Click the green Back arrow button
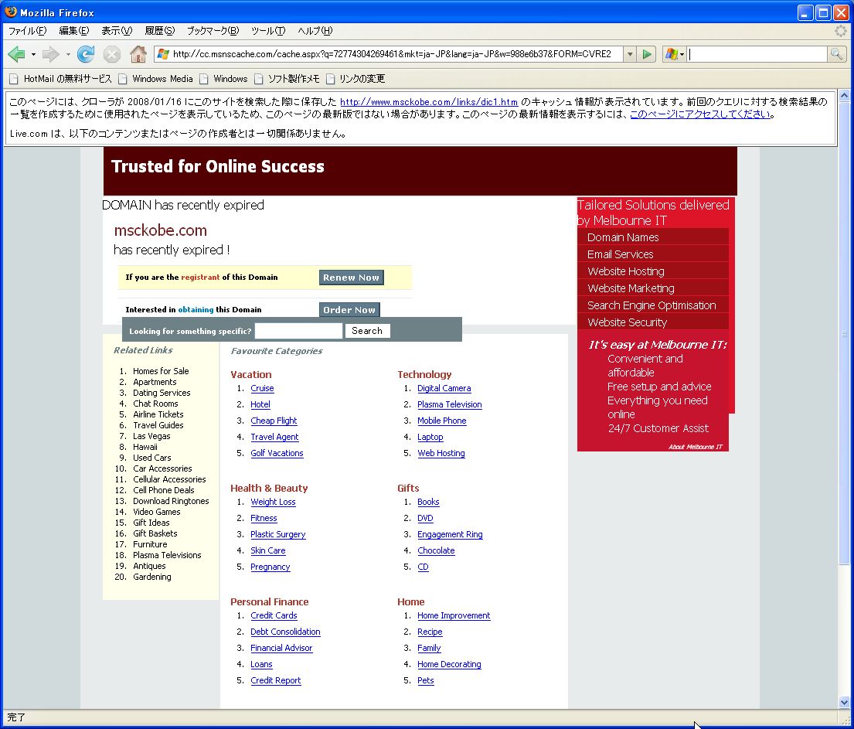The height and width of the screenshot is (729, 854). click(16, 54)
